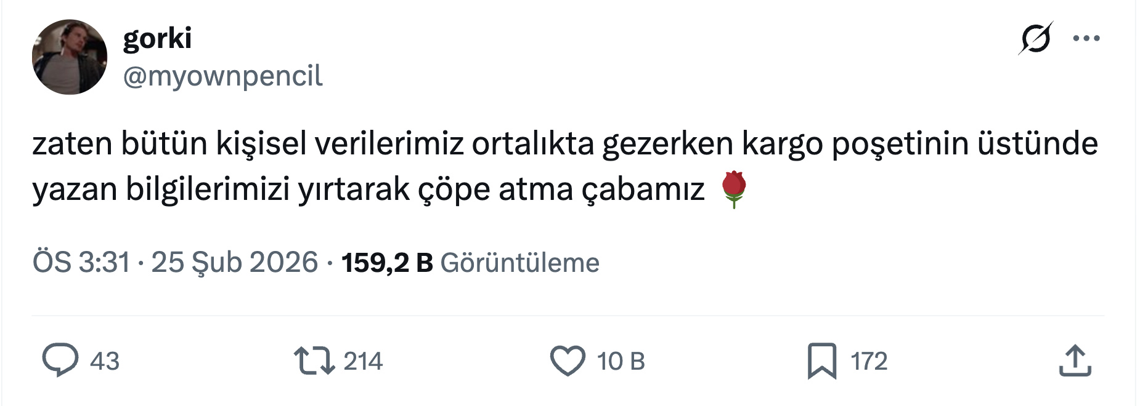This screenshot has width=1140, height=406.
Task: Click the ÖS 3:31 timestamp
Action: coord(81,263)
